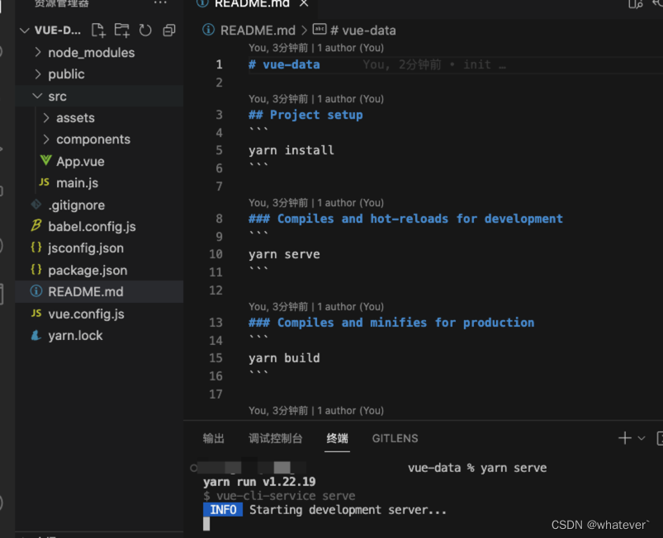Open the vue.config.js file
The width and height of the screenshot is (663, 538).
[87, 314]
